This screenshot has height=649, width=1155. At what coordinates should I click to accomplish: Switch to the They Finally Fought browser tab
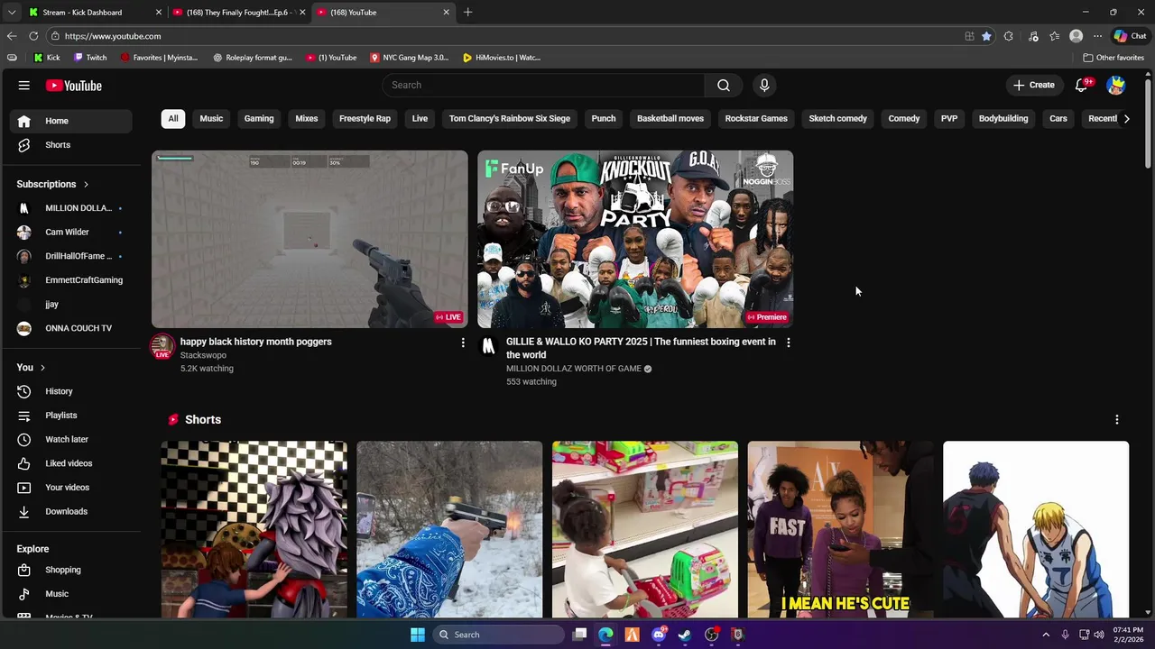point(239,13)
